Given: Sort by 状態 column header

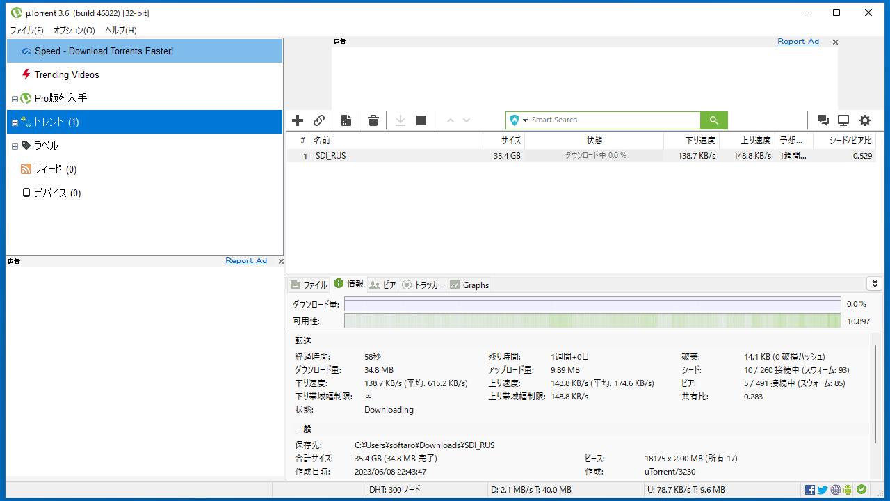Looking at the screenshot, I should tap(594, 141).
